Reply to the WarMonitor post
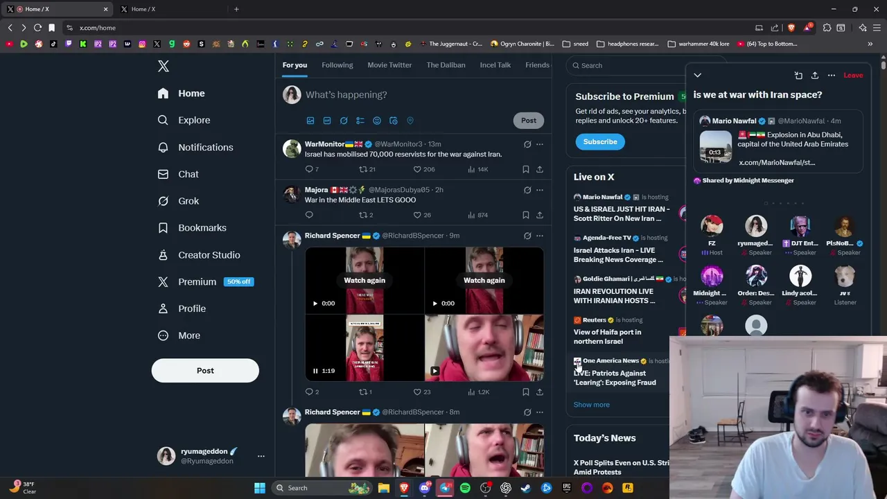Image resolution: width=887 pixels, height=499 pixels. (312, 169)
